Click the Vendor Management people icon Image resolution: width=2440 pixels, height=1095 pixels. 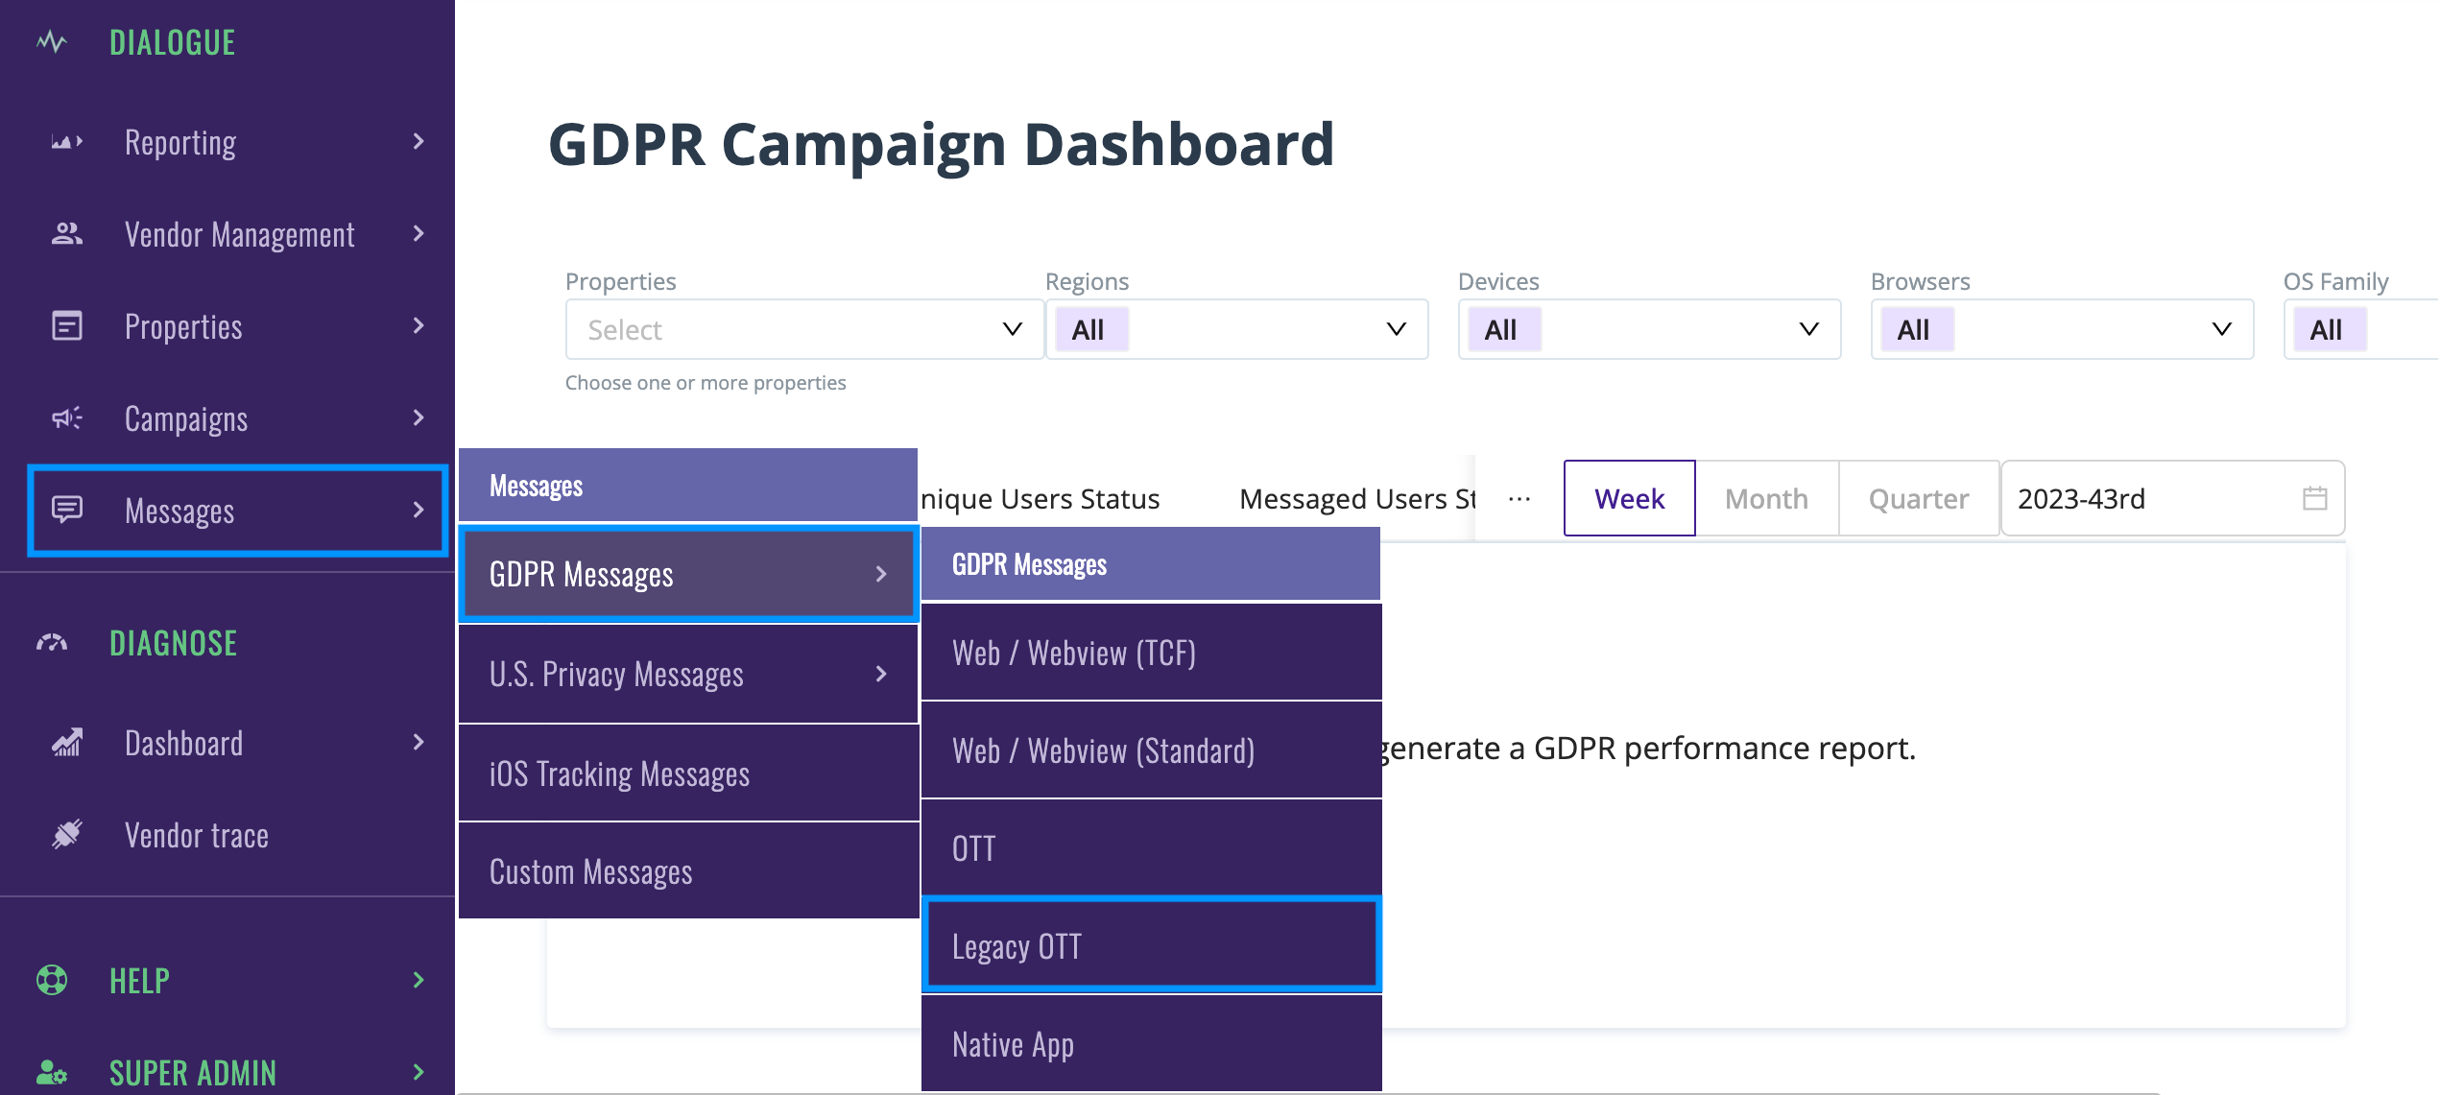pos(66,234)
